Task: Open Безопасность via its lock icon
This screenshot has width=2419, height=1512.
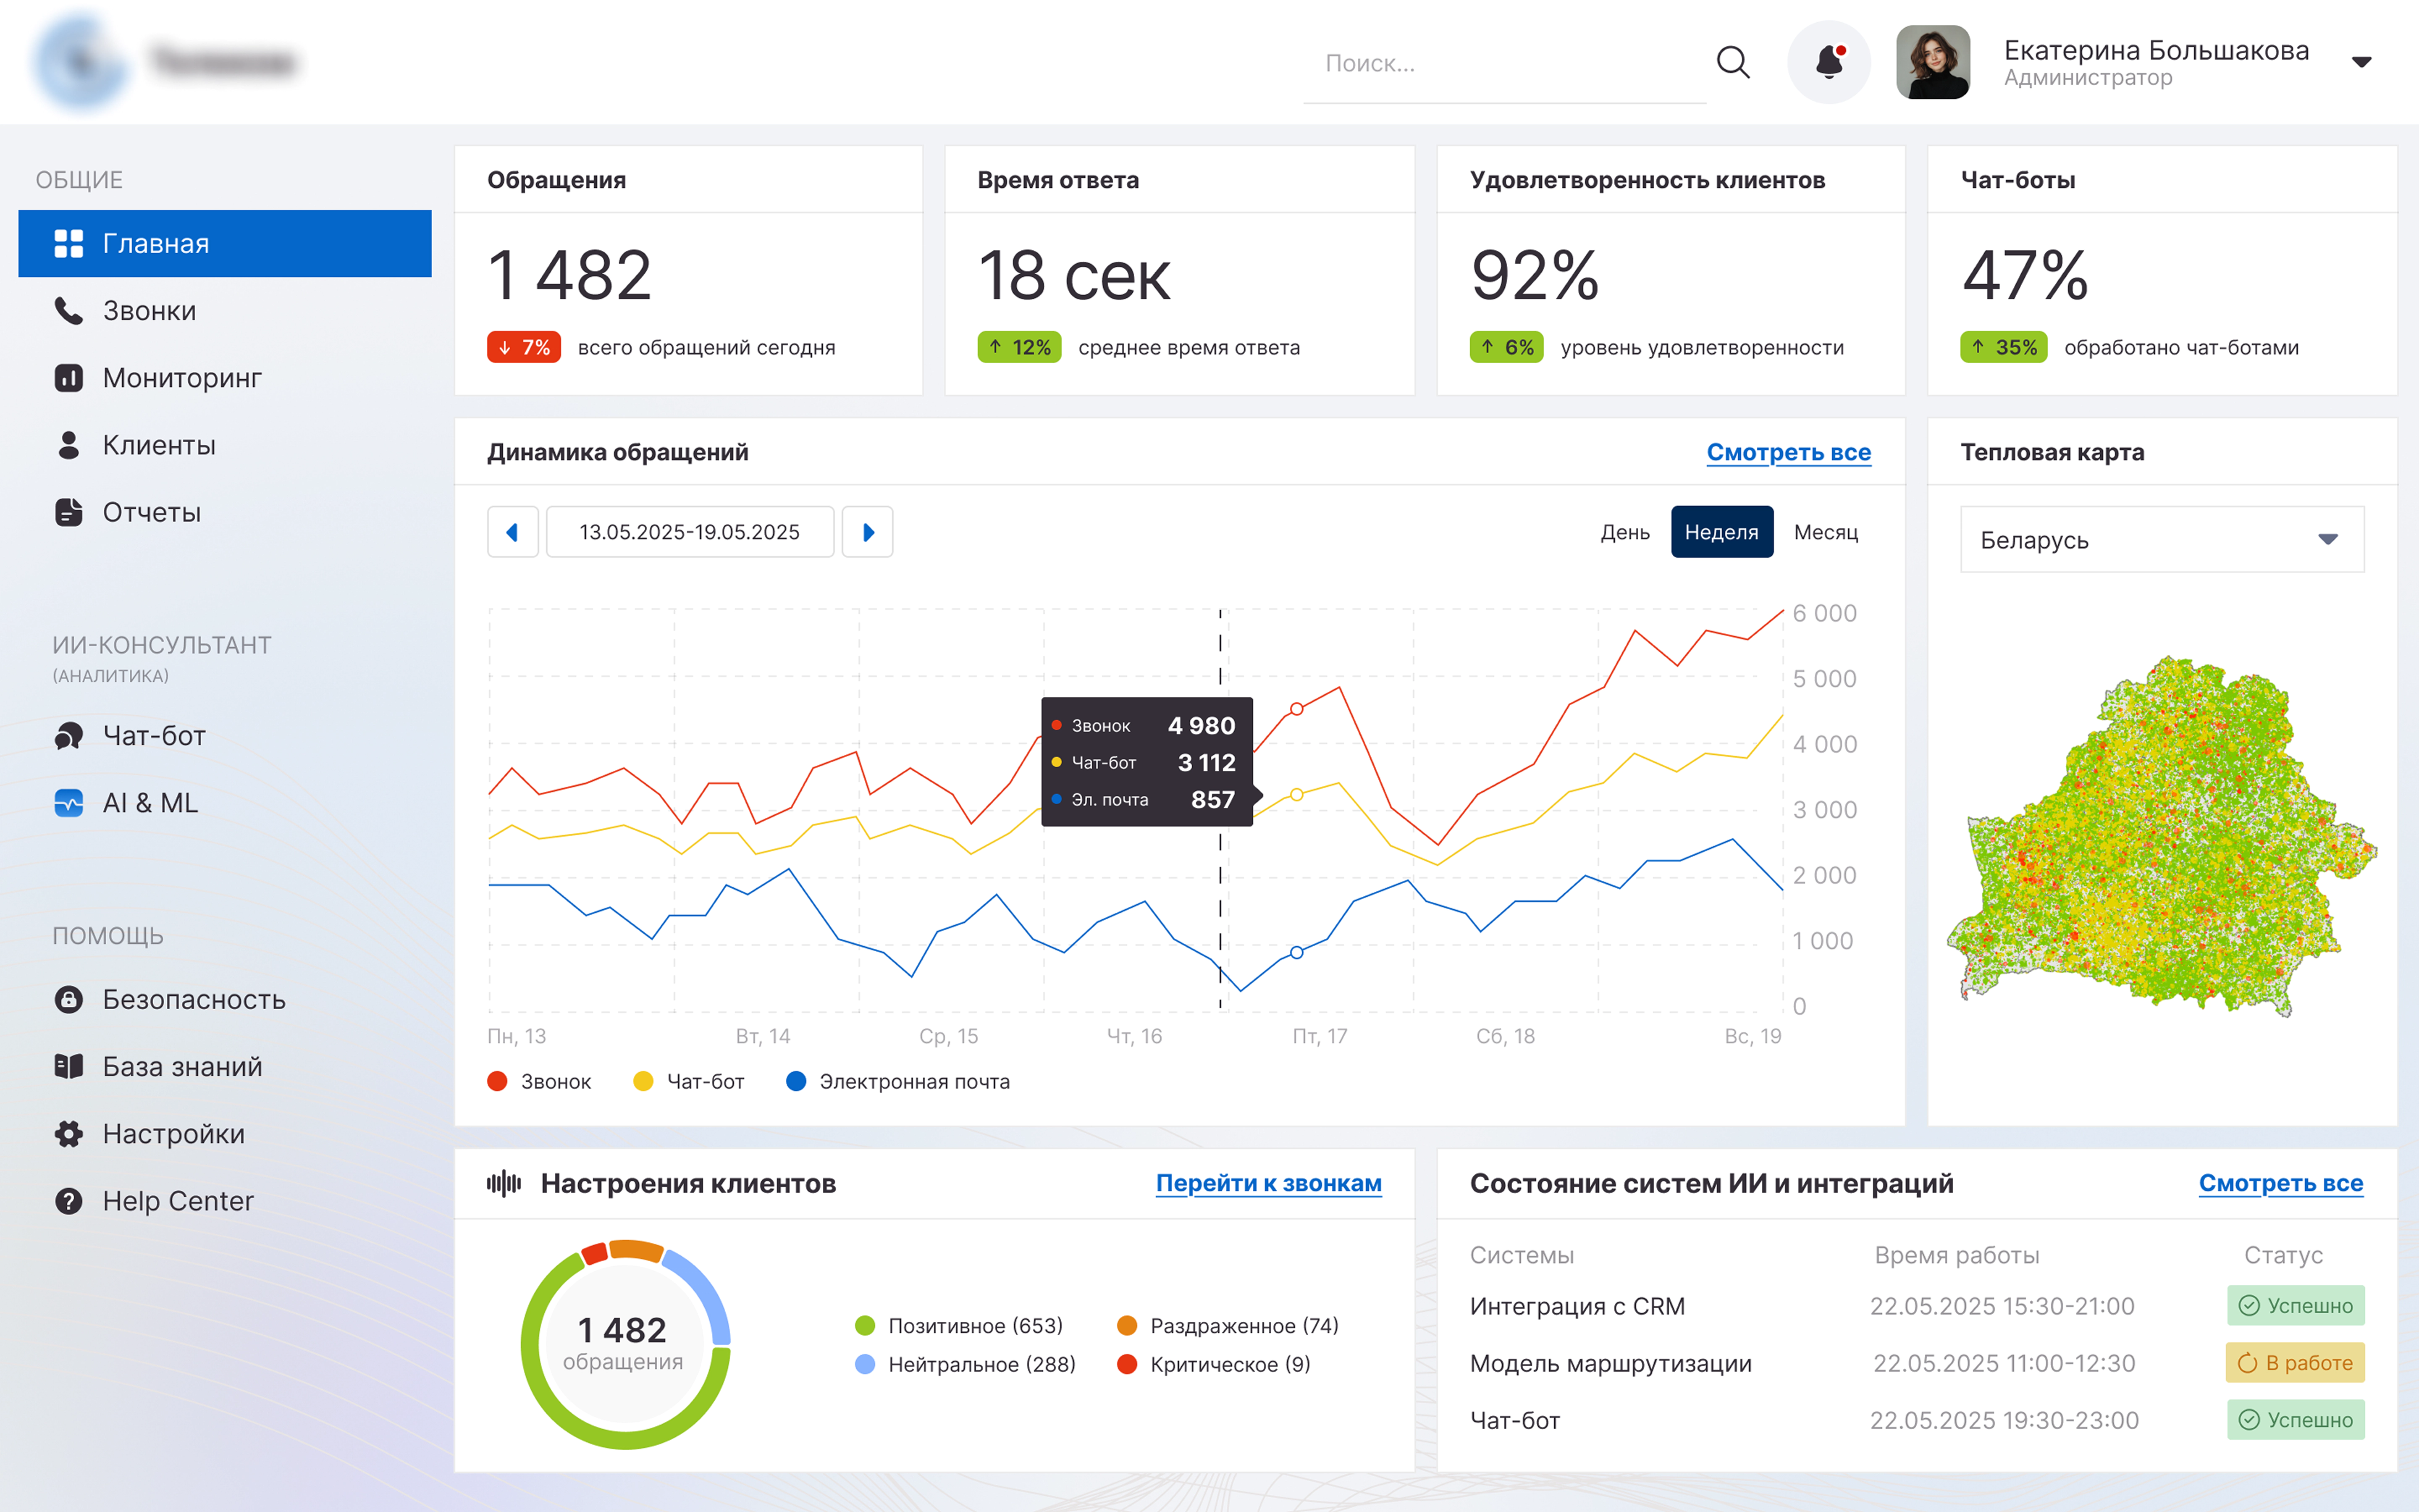Action: 68,999
